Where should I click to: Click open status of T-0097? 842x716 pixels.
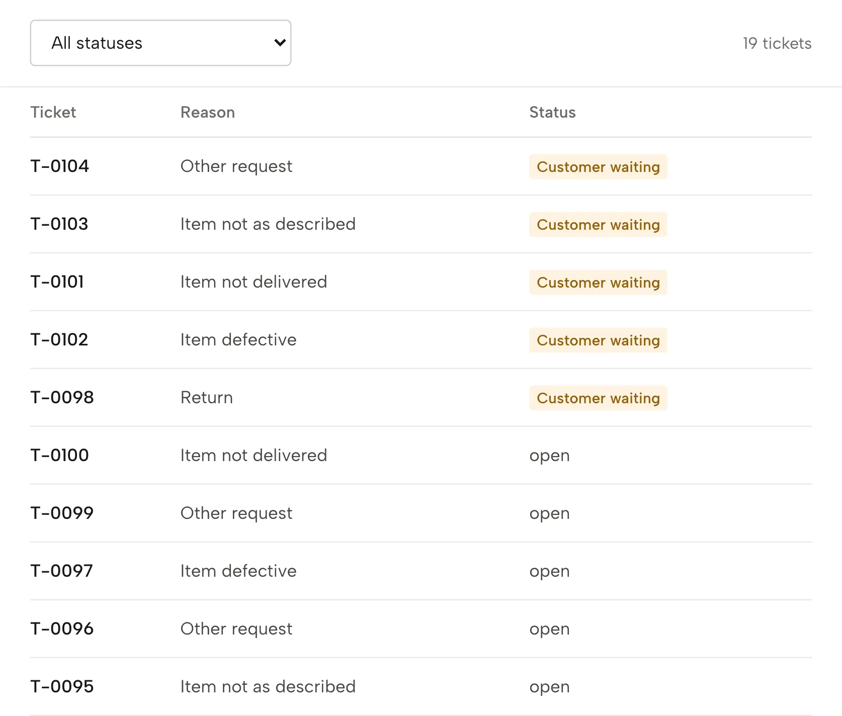pos(549,571)
